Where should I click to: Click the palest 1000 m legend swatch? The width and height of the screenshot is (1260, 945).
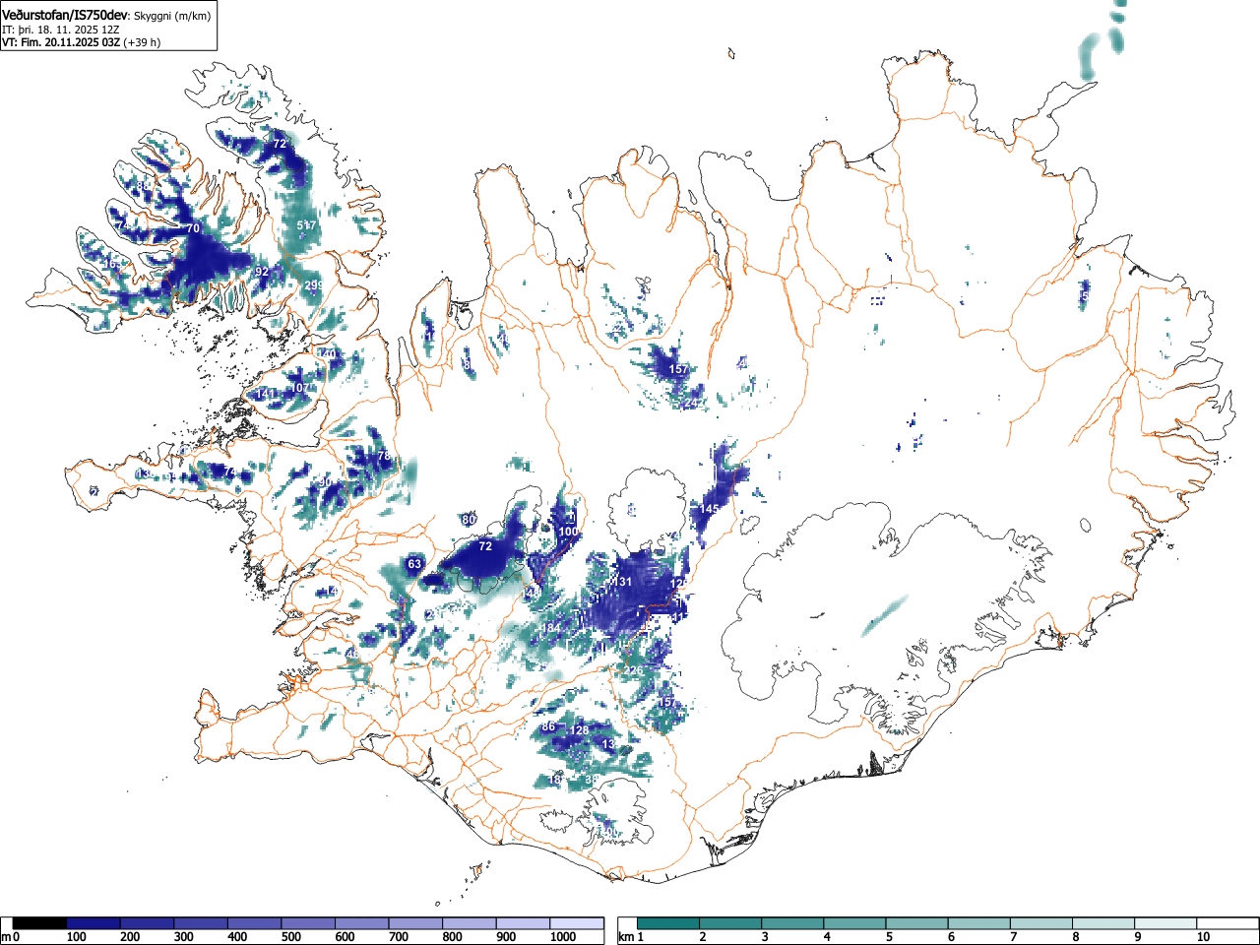click(577, 923)
